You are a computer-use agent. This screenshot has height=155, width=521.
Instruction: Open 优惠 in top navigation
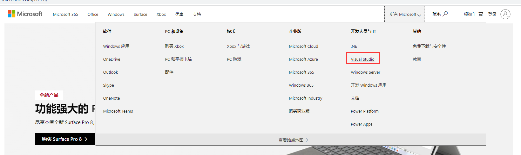[179, 14]
